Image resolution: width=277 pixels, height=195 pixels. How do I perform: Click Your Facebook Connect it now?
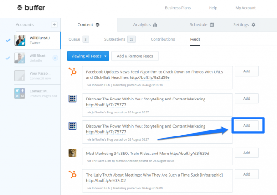click(x=37, y=76)
